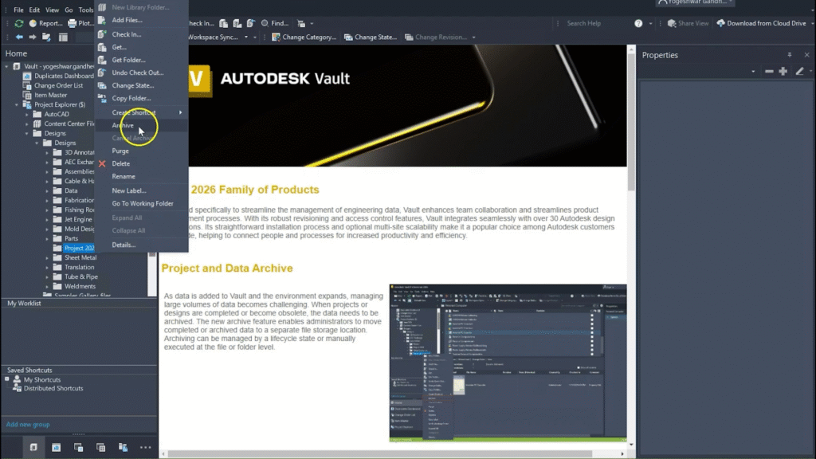Open the Project Explorer workspace icon in bottom bar

pyautogui.click(x=123, y=448)
